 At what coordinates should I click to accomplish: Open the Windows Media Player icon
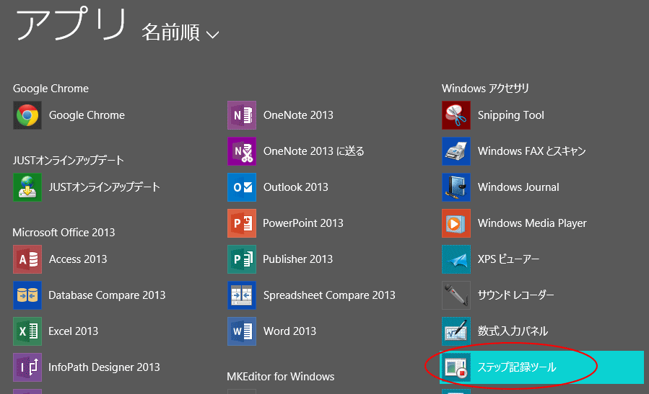(456, 223)
